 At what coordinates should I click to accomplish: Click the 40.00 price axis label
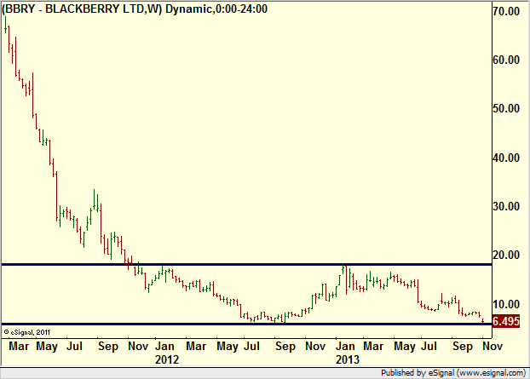pyautogui.click(x=506, y=158)
